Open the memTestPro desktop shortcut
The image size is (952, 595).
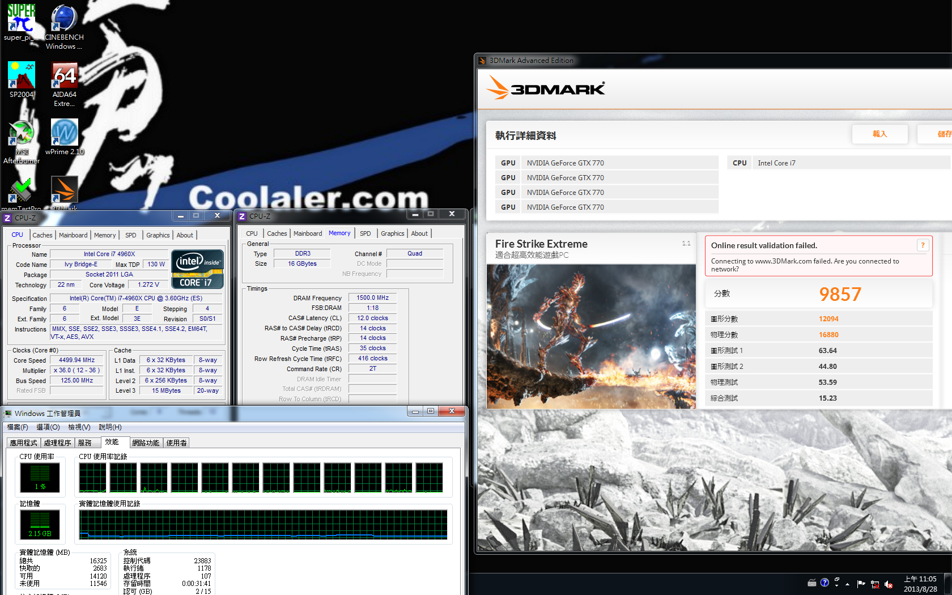[x=21, y=193]
